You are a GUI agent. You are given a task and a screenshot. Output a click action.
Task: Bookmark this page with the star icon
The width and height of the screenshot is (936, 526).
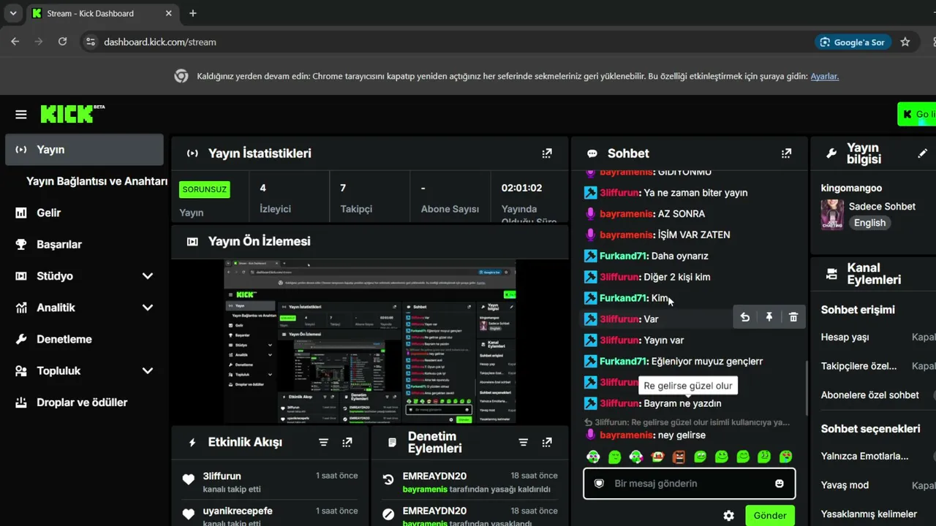[x=905, y=42]
